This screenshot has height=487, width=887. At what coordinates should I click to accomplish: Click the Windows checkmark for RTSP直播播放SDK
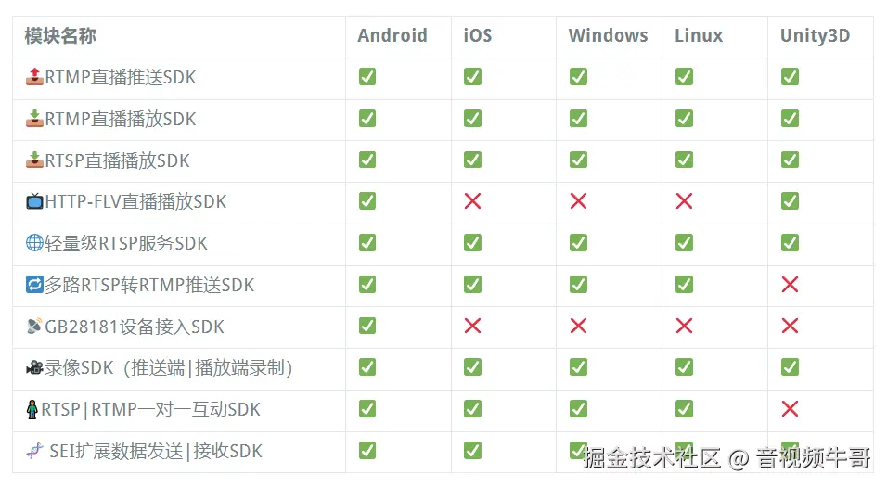point(578,160)
